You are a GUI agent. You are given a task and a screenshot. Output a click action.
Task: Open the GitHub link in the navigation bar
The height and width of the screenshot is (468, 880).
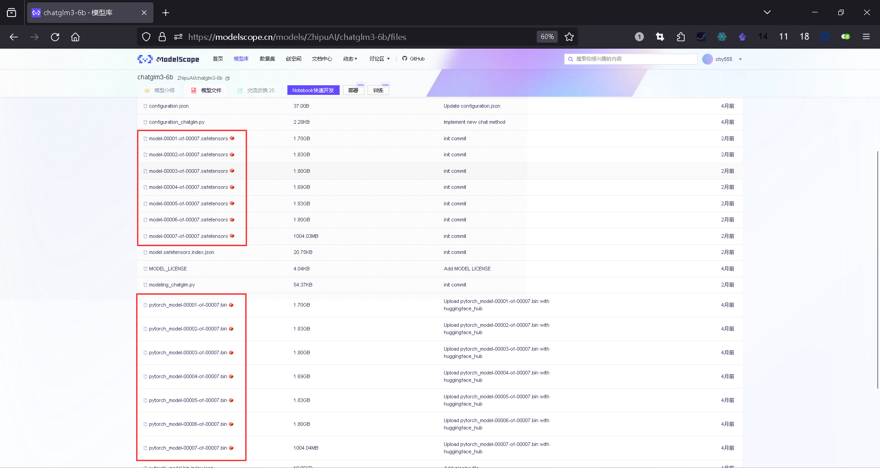(413, 59)
